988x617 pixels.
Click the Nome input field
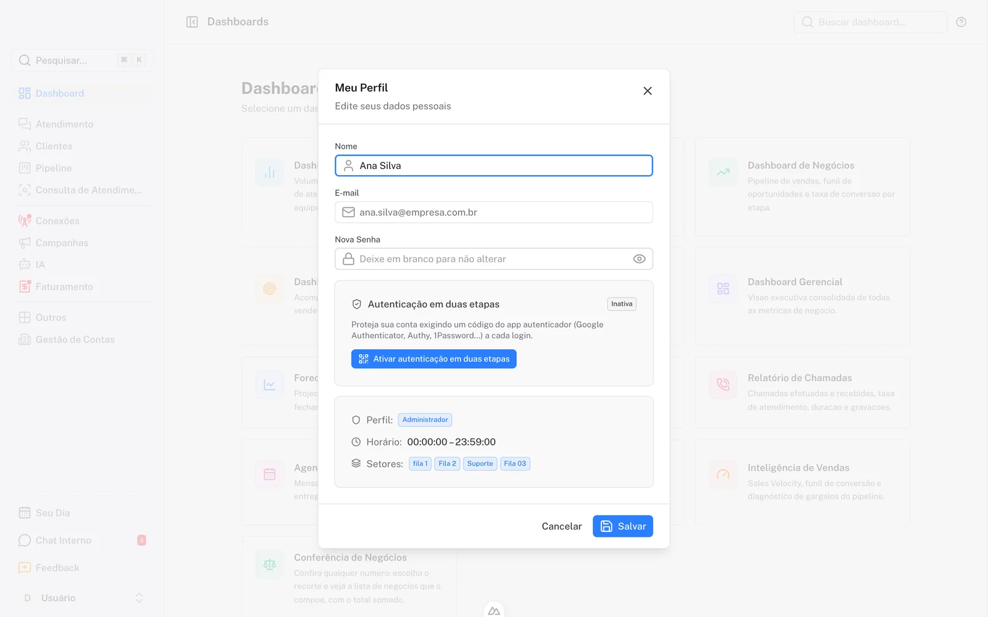coord(493,165)
